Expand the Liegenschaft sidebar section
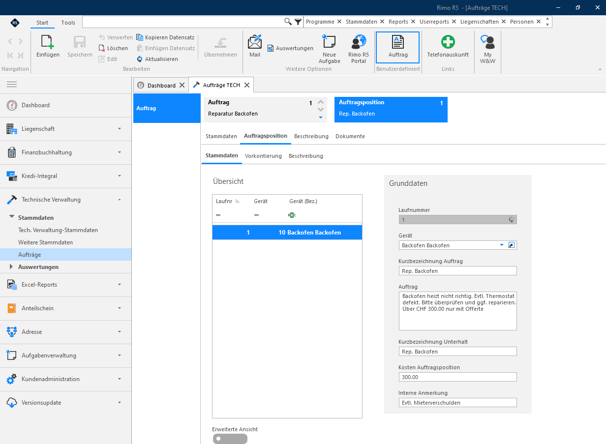This screenshot has height=444, width=606. click(65, 129)
